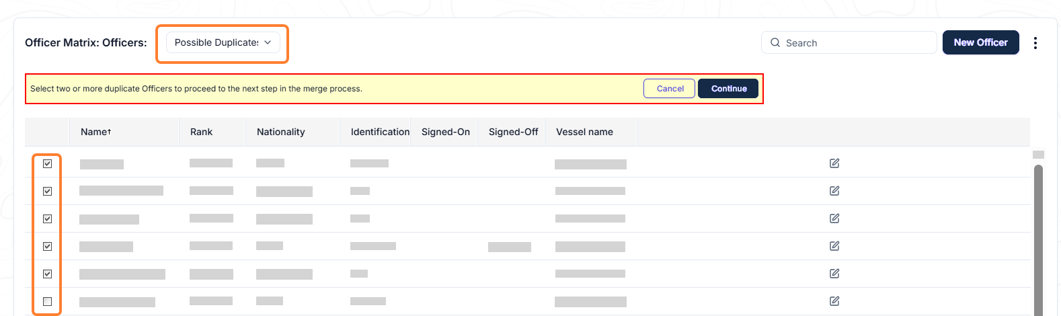Uncheck the third officer row checkbox
Viewport: 1061px width, 316px height.
click(x=47, y=219)
